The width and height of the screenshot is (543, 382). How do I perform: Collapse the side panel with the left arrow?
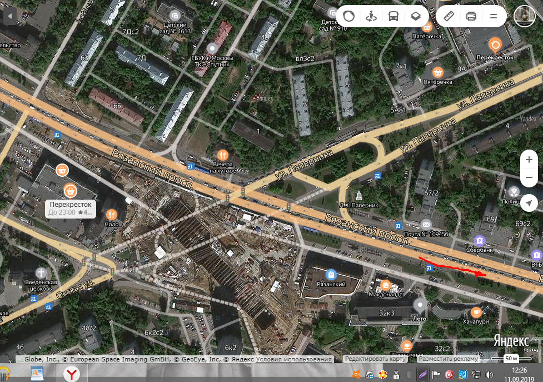click(9, 16)
